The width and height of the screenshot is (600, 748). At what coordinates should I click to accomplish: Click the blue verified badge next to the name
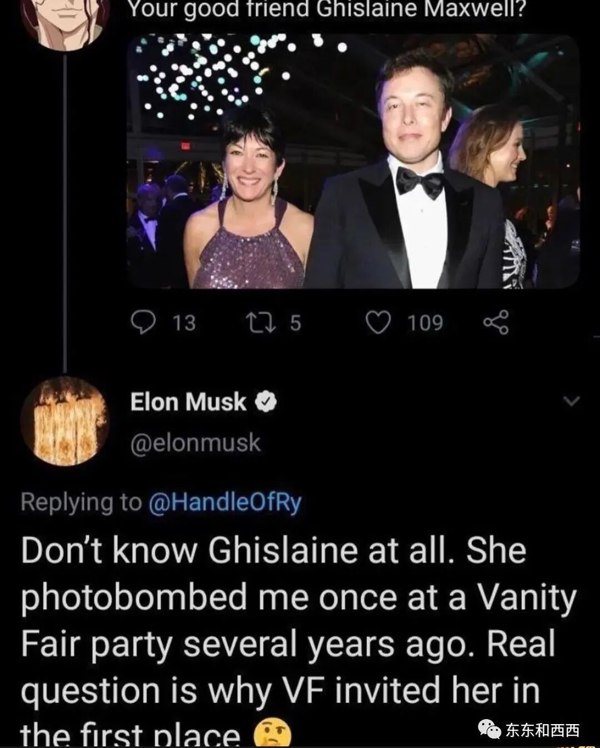click(266, 402)
